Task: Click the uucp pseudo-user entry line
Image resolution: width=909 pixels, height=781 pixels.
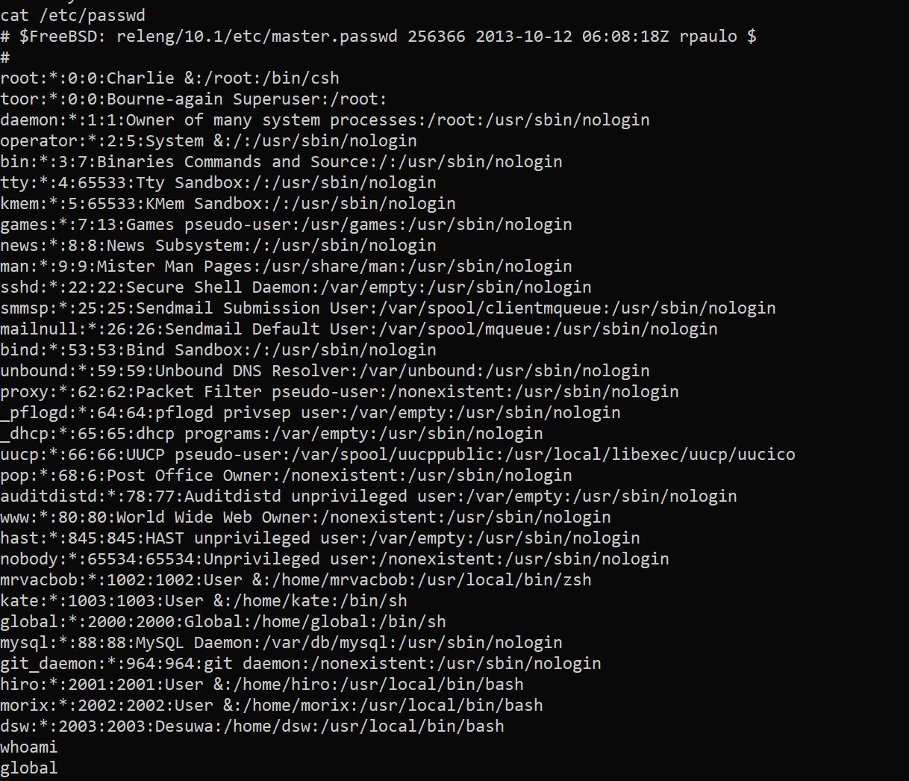Action: [397, 454]
